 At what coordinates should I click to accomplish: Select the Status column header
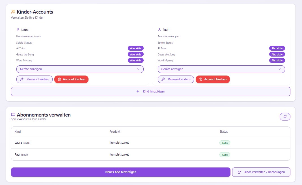[x=224, y=132]
